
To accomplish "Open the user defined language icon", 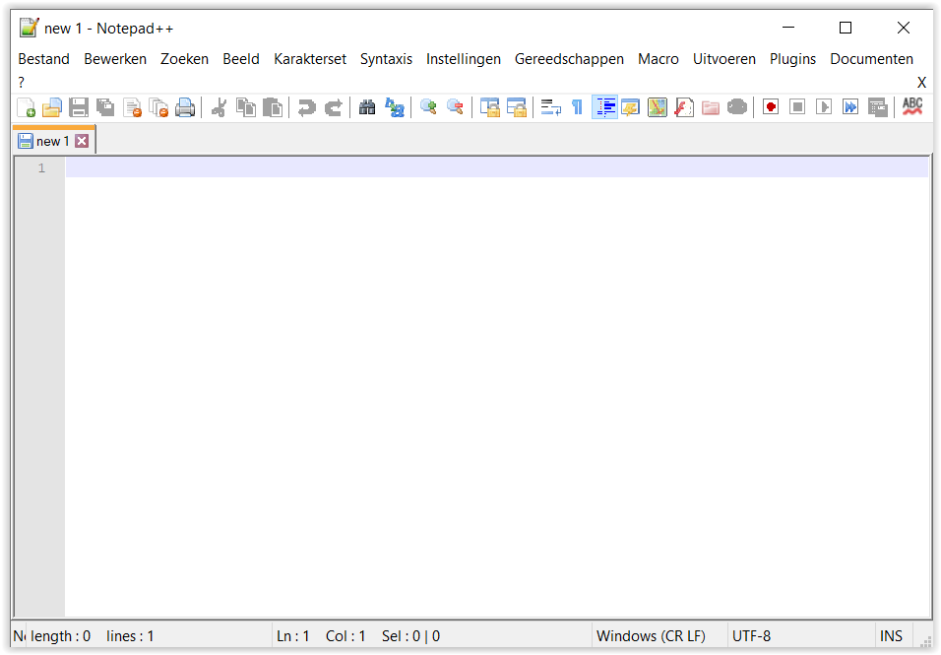I will tap(631, 107).
